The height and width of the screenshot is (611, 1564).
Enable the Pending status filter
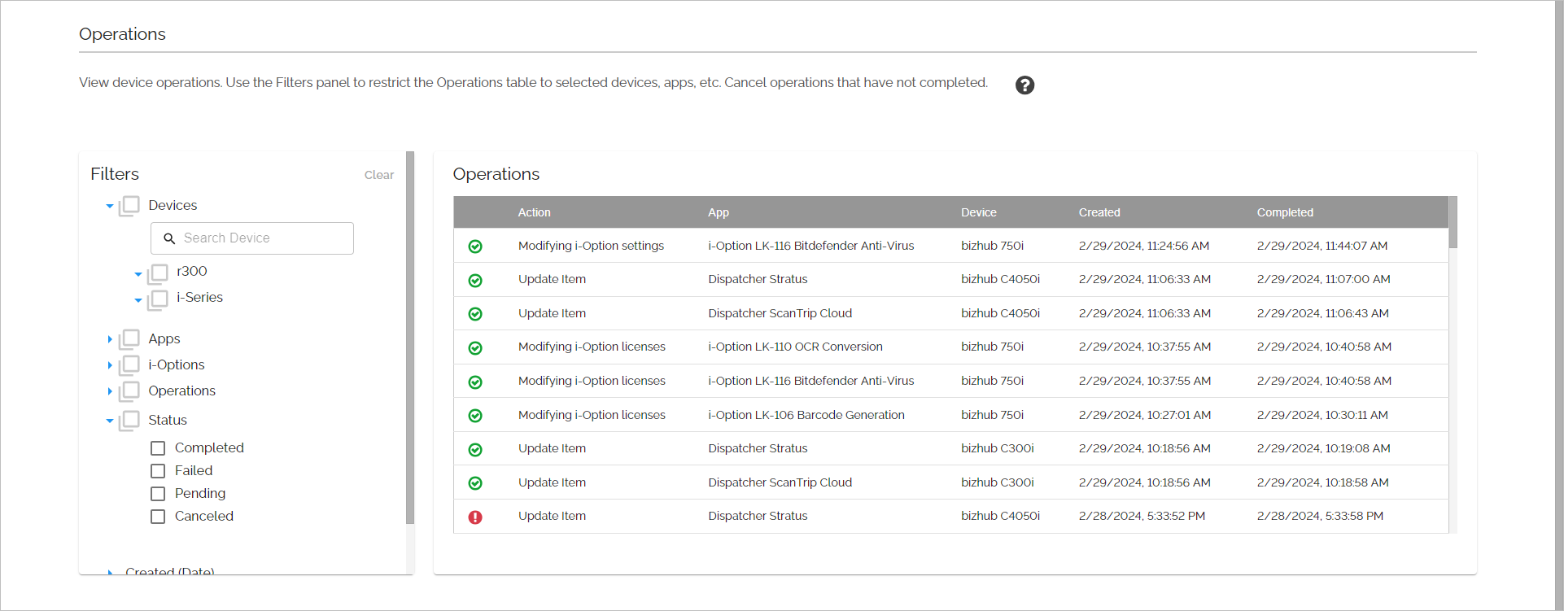(158, 494)
